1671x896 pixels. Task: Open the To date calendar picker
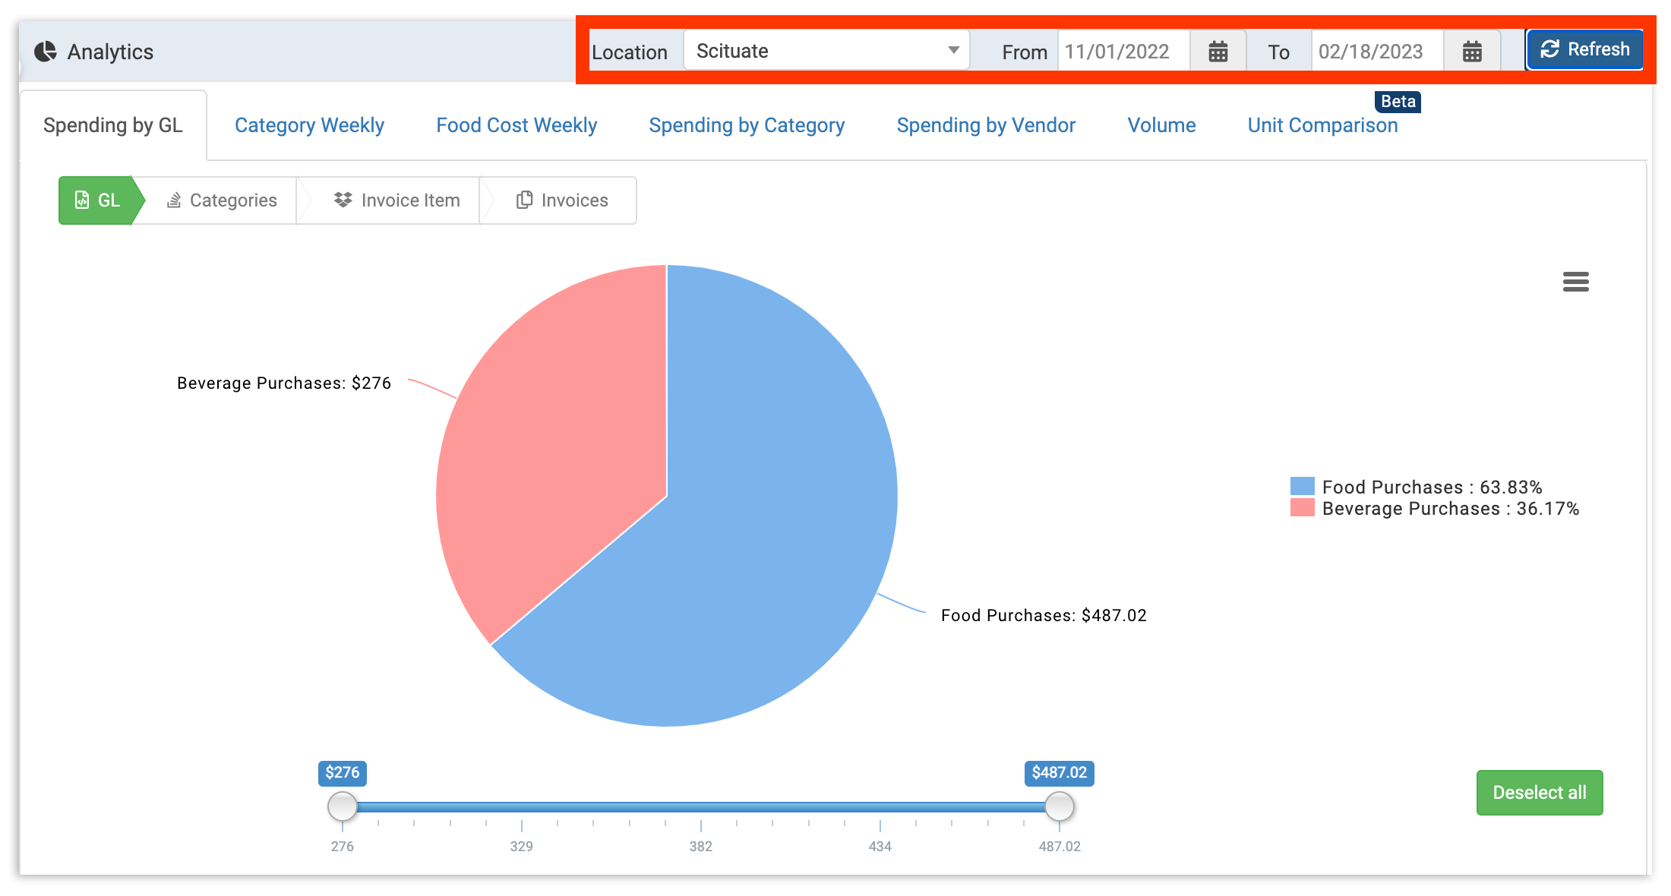tap(1471, 52)
